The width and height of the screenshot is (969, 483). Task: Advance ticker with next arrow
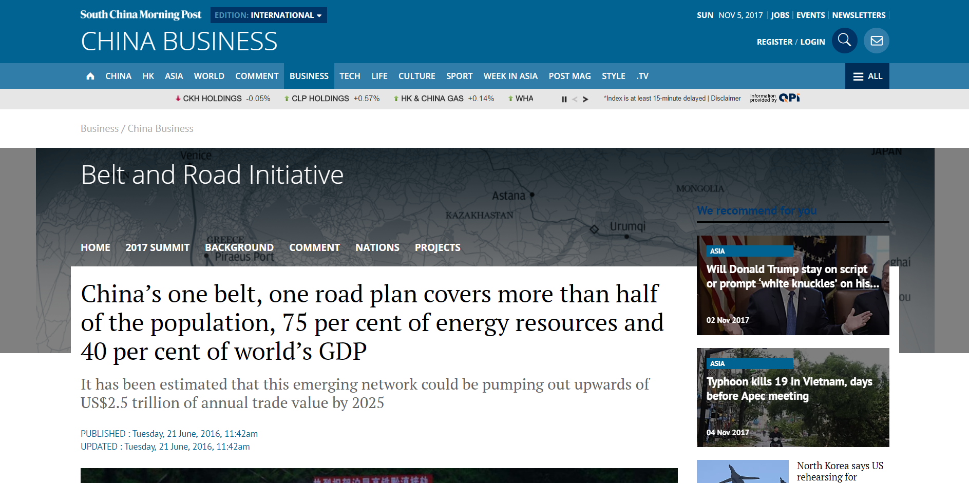point(585,99)
